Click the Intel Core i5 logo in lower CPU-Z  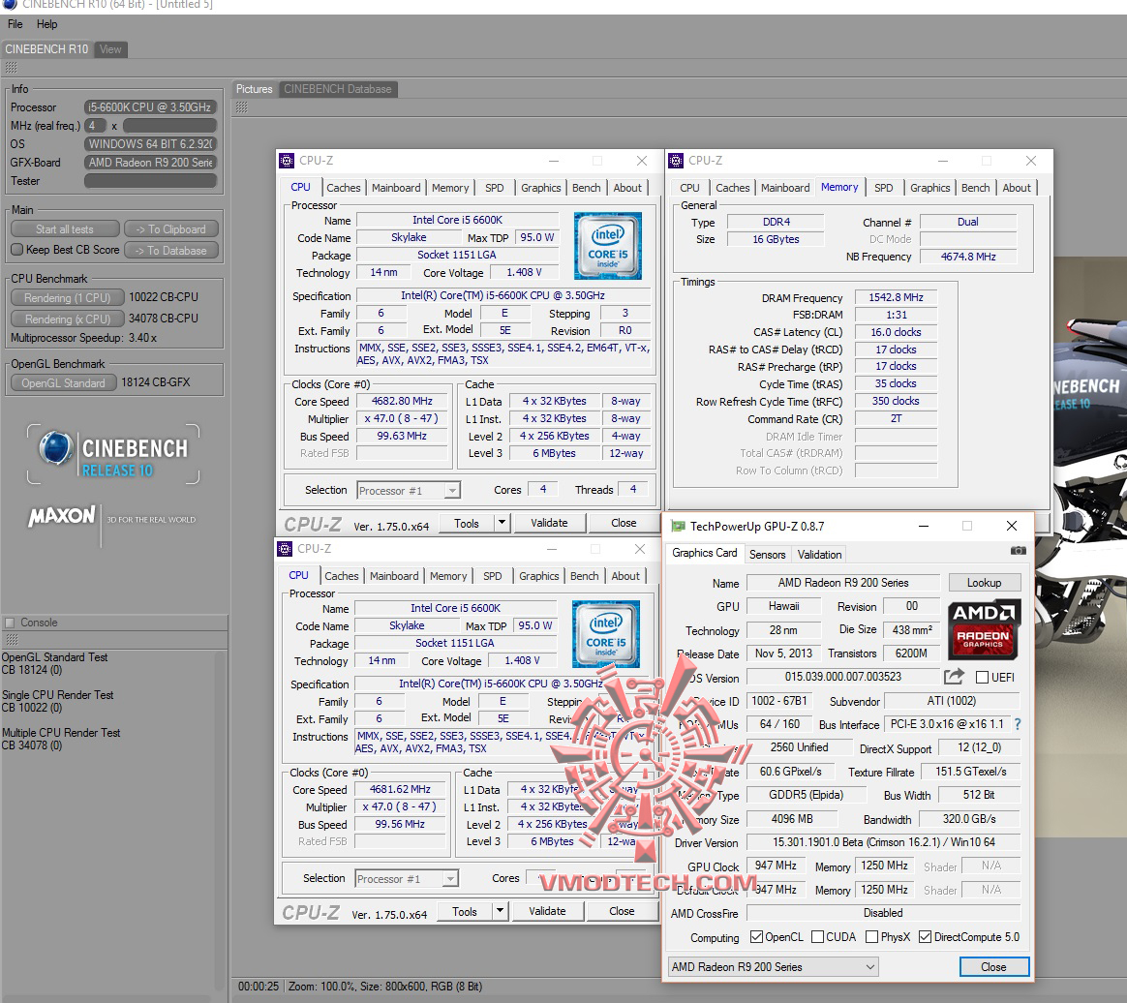(x=605, y=634)
